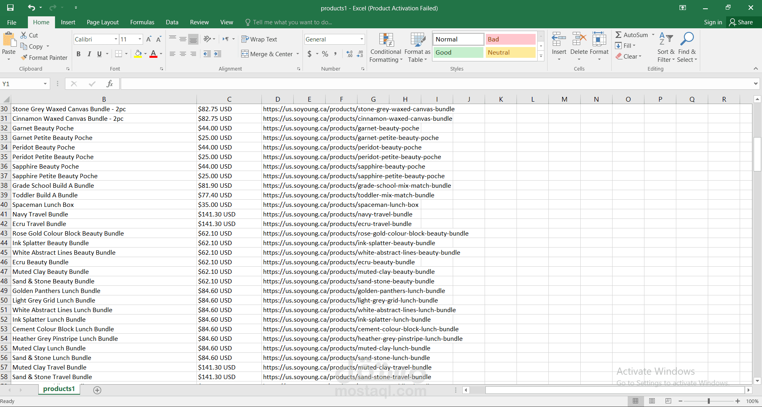Toggle Italic formatting
The height and width of the screenshot is (407, 762).
pos(89,54)
